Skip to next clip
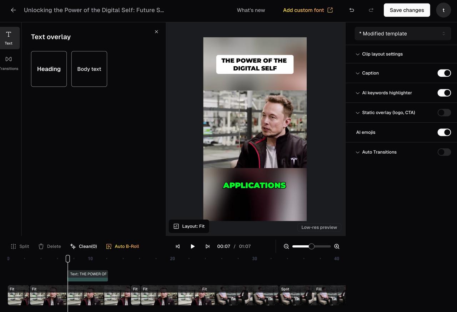Image resolution: width=457 pixels, height=312 pixels. pos(207,246)
